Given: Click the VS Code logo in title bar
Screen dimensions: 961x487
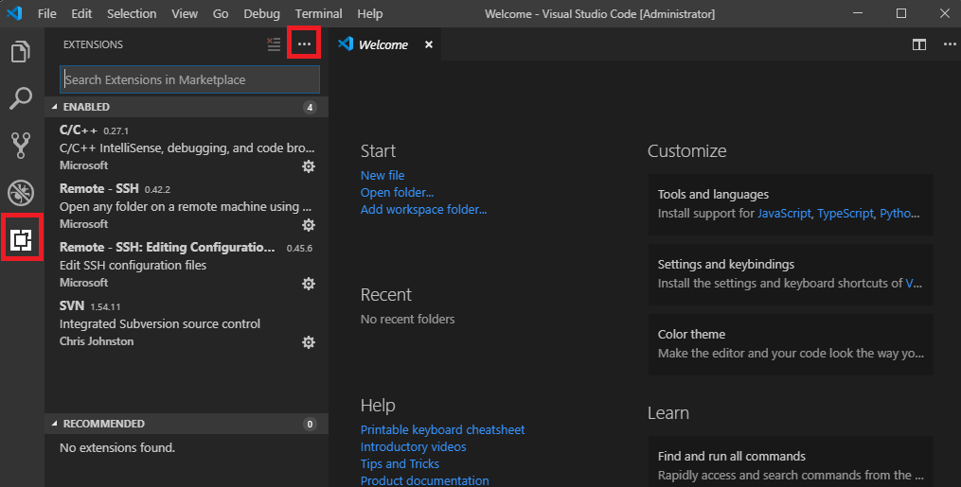Looking at the screenshot, I should point(15,13).
